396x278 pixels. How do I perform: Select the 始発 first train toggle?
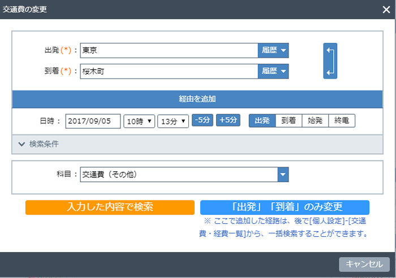(x=315, y=121)
